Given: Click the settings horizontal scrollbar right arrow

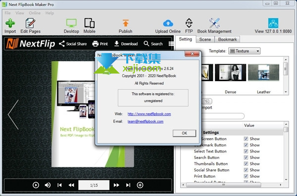Looking at the screenshot, I should click(281, 185).
